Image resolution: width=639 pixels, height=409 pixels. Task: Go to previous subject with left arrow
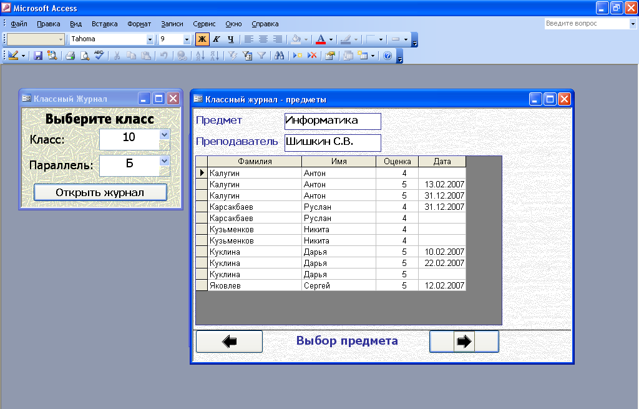click(229, 342)
